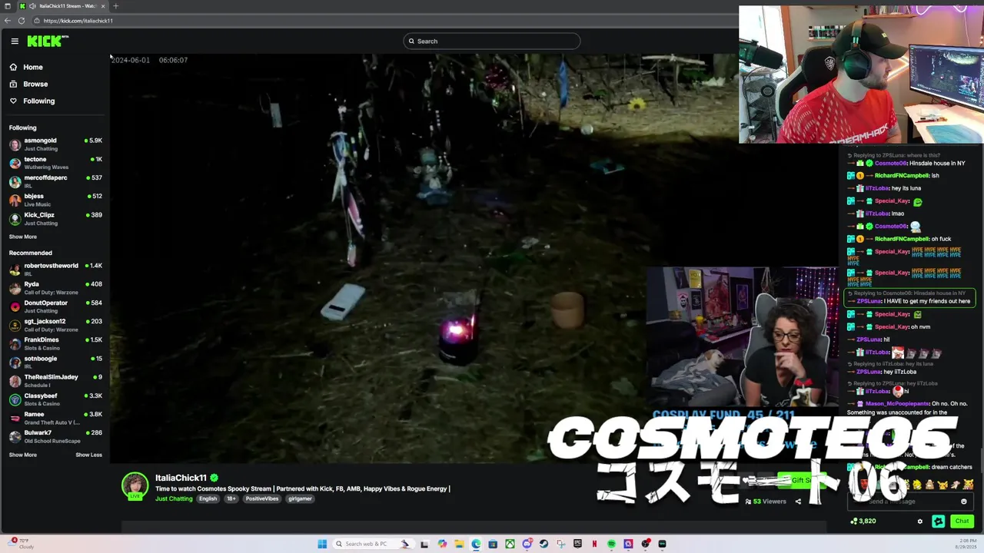Click the Search input field
984x553 pixels.
[x=492, y=41]
